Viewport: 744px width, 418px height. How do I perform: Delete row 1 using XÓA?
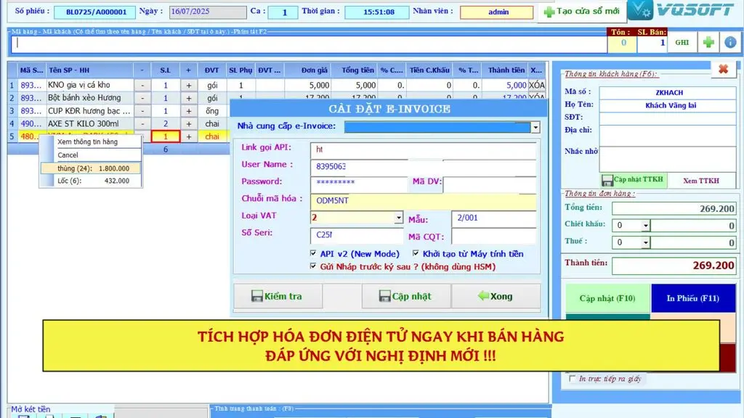click(537, 86)
